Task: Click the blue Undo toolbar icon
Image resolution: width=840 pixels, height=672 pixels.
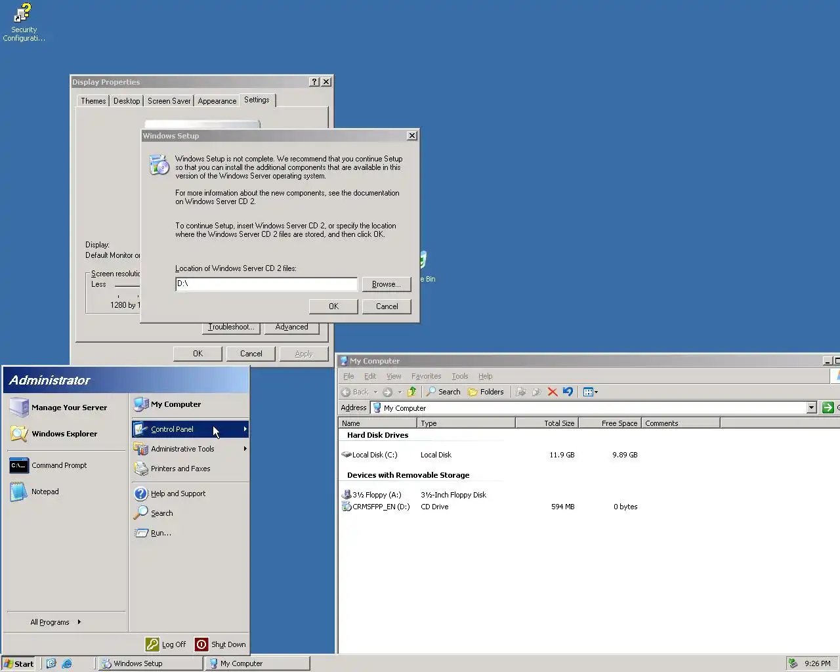Action: click(568, 392)
